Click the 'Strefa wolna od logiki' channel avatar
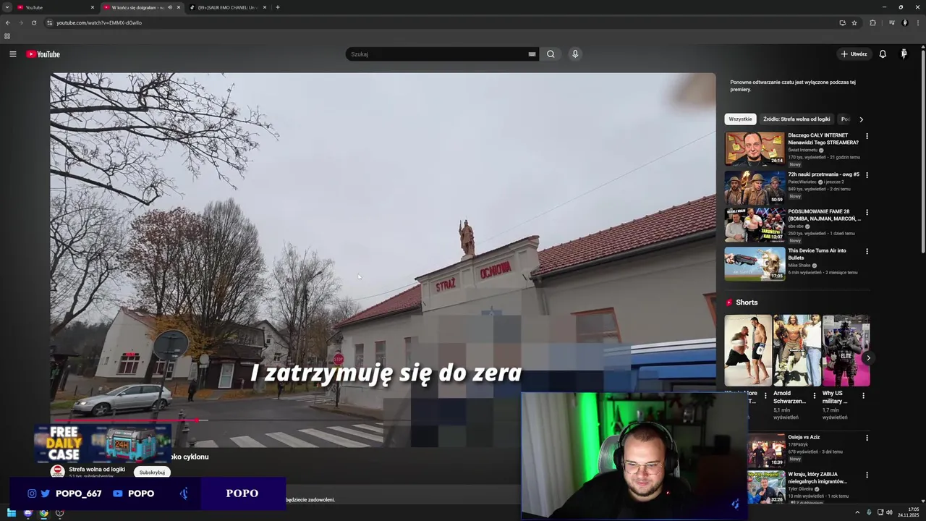 click(x=57, y=471)
